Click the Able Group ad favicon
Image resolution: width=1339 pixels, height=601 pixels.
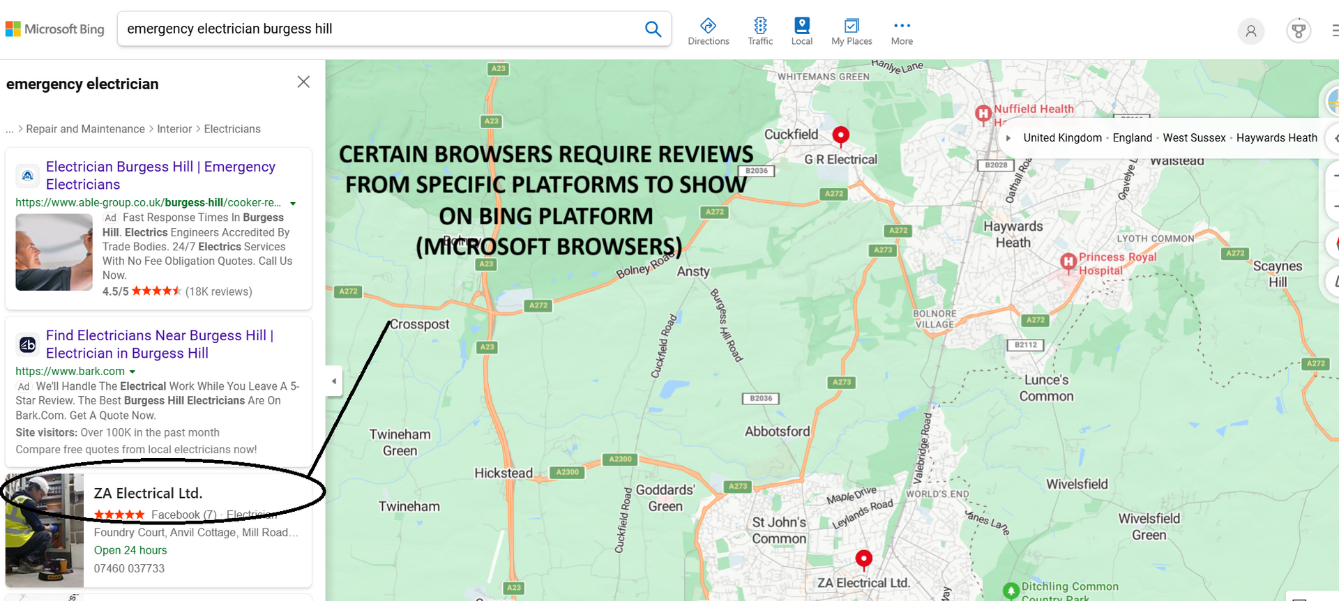click(x=27, y=176)
